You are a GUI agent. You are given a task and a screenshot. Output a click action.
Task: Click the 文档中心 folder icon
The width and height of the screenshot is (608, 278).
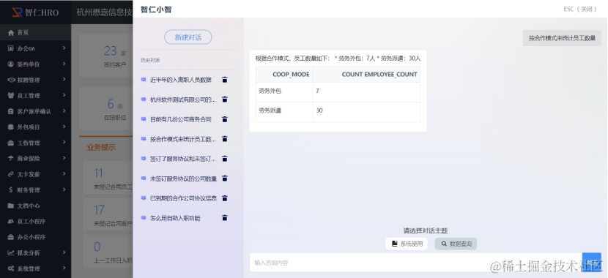tap(11, 206)
